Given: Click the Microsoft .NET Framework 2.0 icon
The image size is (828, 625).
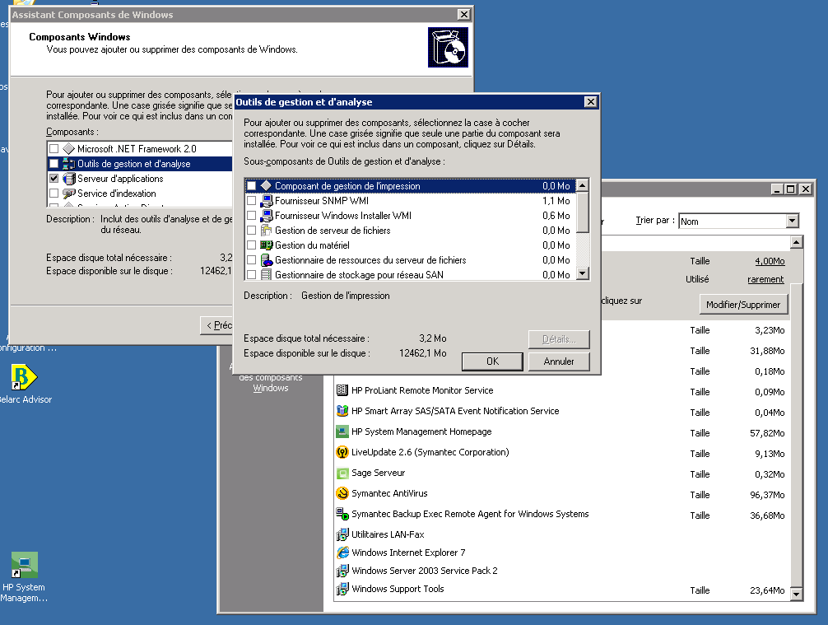Looking at the screenshot, I should click(68, 149).
